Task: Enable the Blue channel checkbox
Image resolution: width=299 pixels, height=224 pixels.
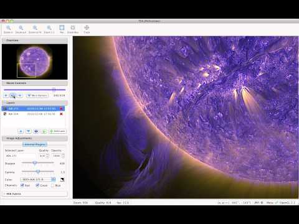Action: tap(52, 185)
